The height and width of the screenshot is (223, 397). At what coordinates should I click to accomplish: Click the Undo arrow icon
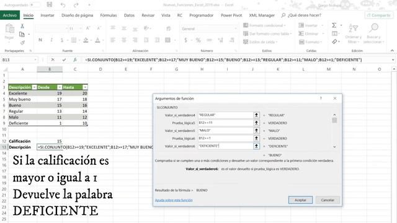(63, 5)
